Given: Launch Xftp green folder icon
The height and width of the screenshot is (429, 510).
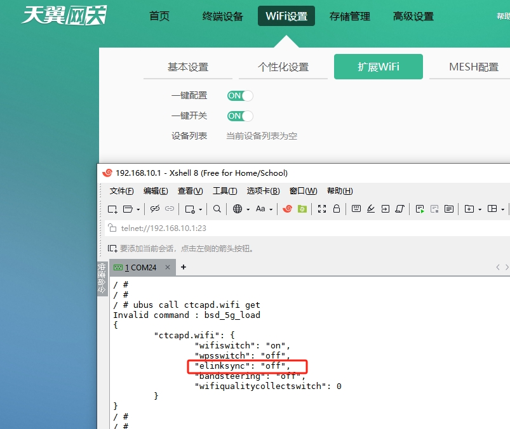Looking at the screenshot, I should click(302, 209).
